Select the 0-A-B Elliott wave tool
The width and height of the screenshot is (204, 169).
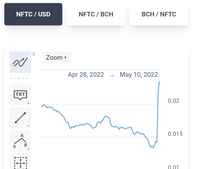(x=20, y=141)
